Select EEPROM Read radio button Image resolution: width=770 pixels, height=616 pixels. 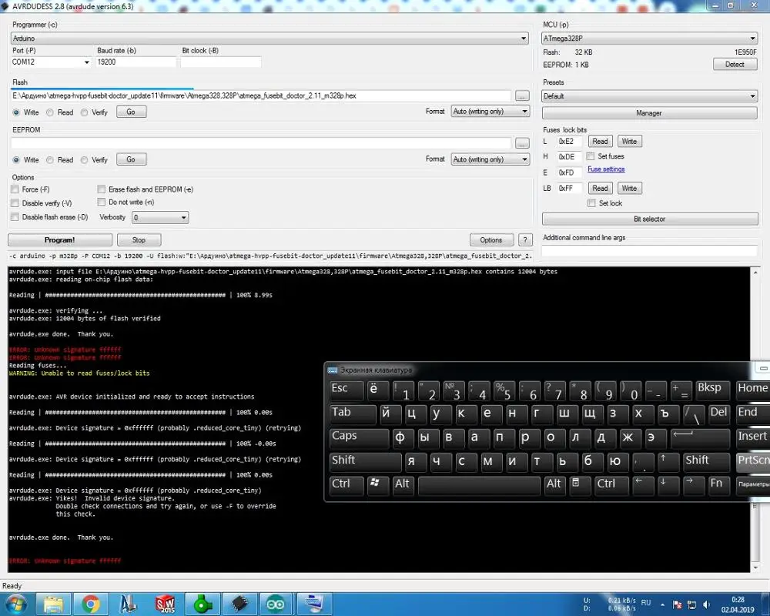pos(50,160)
